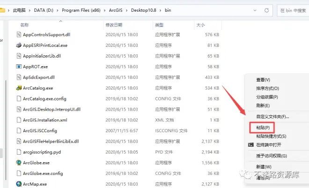Click the ArcMap.exe application icon
This screenshot has width=309, height=188.
[19, 184]
